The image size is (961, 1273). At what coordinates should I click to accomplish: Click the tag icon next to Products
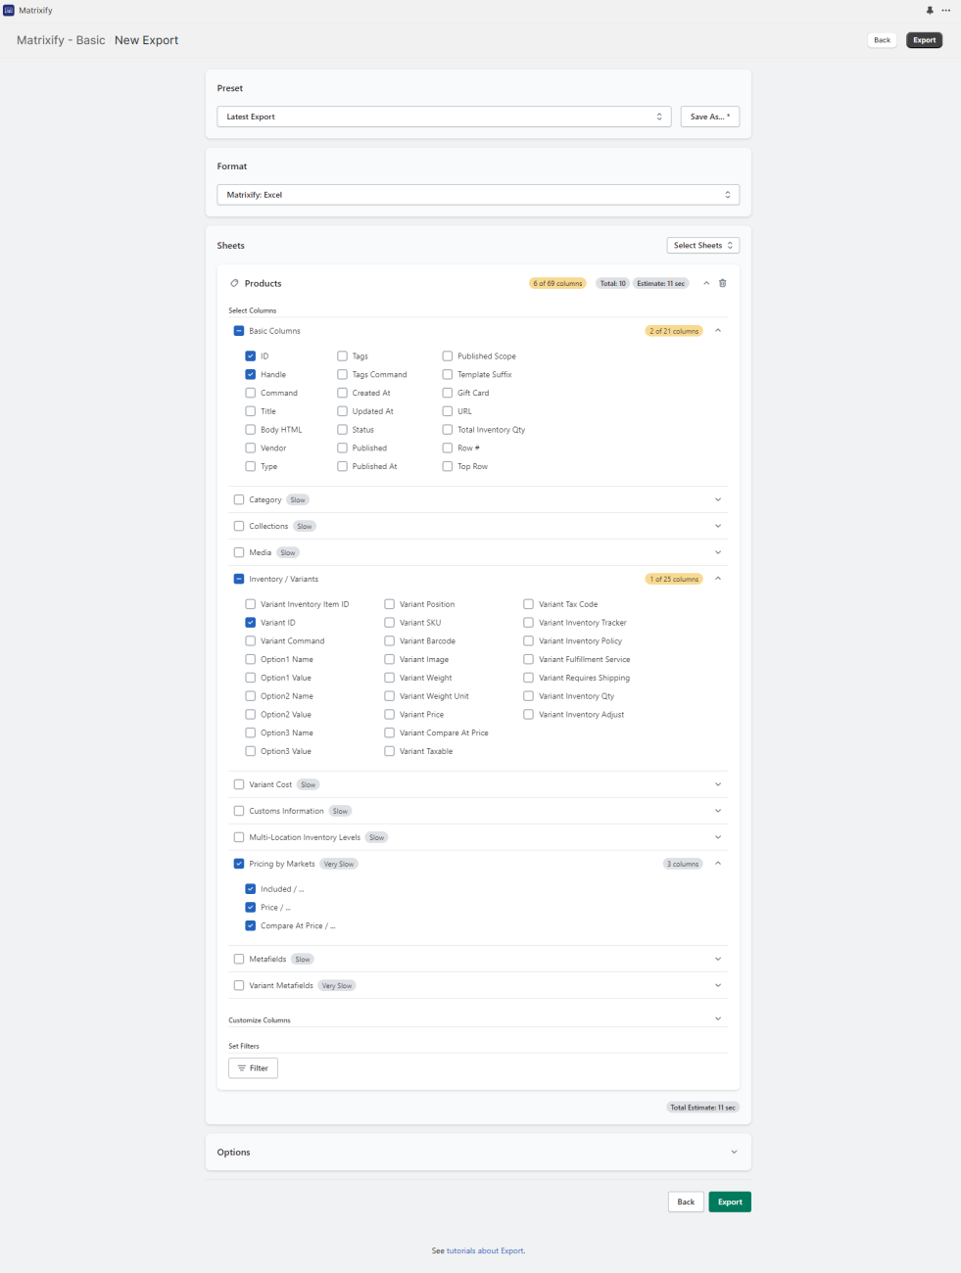coord(232,282)
